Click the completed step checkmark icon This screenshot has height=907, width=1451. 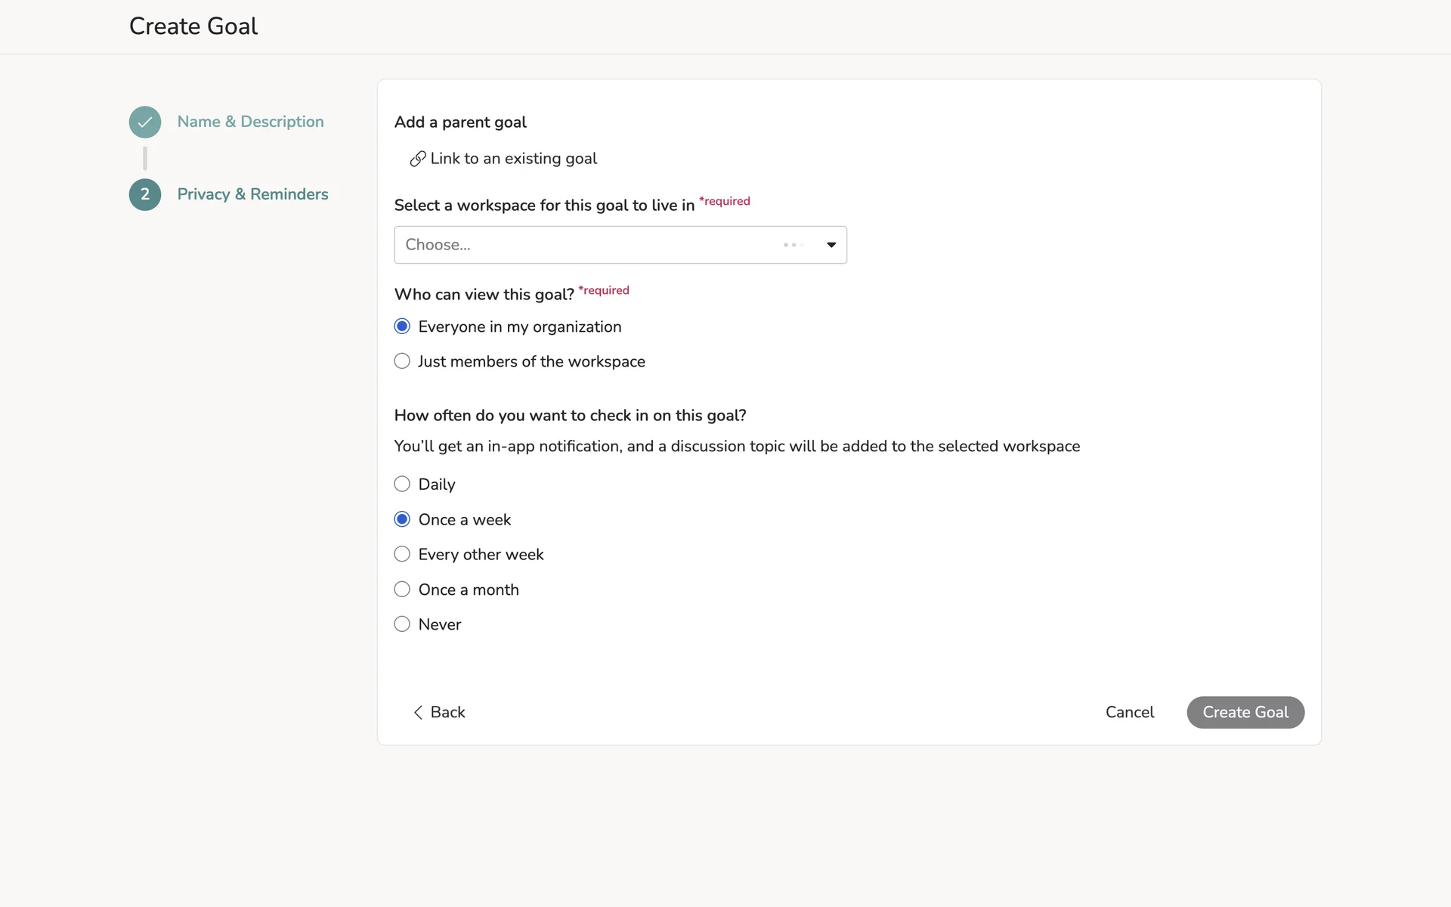[x=144, y=122]
